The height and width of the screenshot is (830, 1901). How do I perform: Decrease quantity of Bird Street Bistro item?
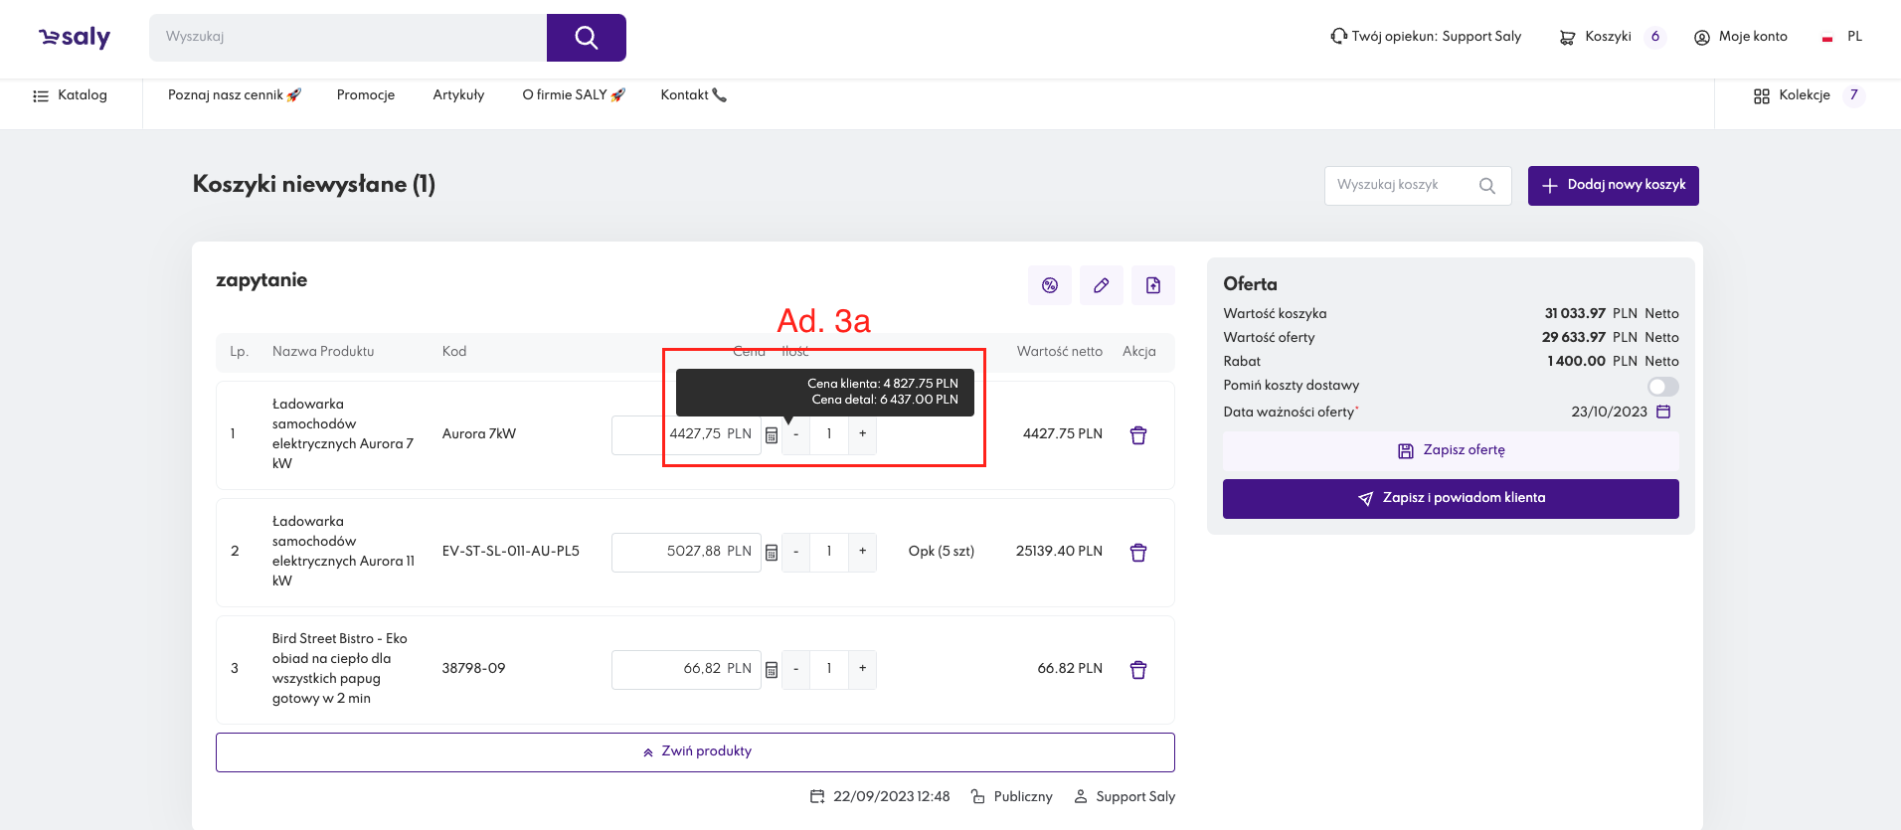[x=795, y=669]
